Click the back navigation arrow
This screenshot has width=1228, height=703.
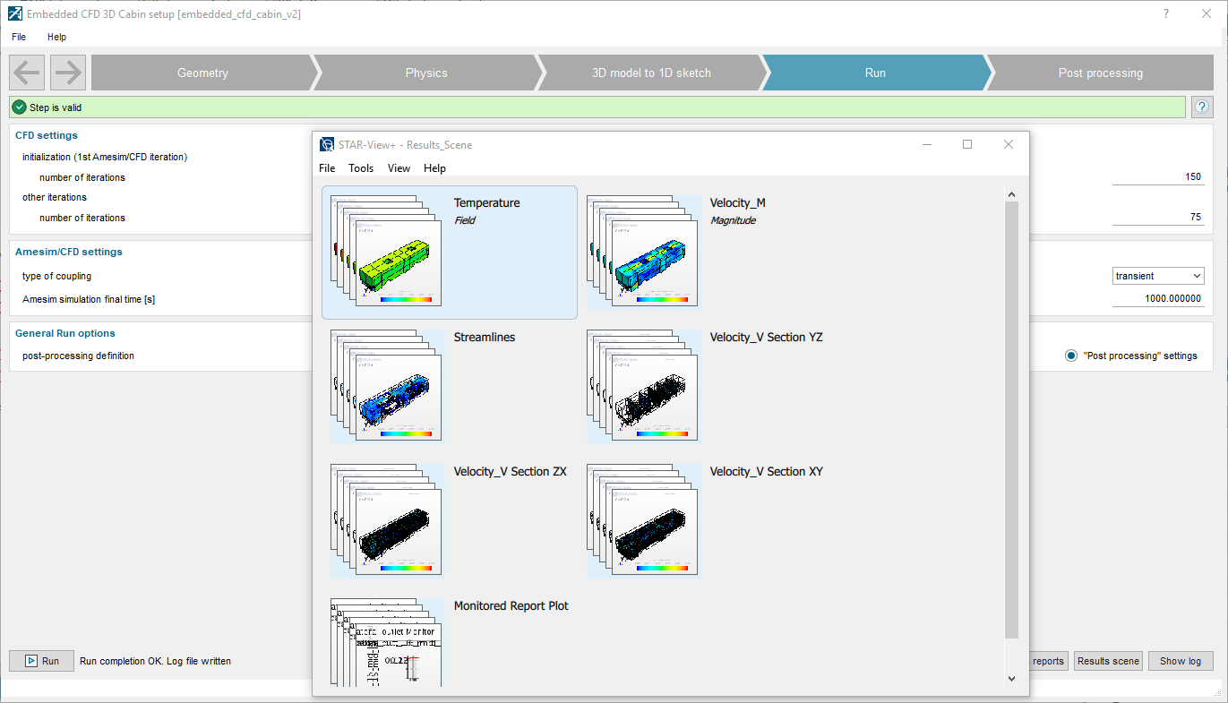tap(26, 72)
